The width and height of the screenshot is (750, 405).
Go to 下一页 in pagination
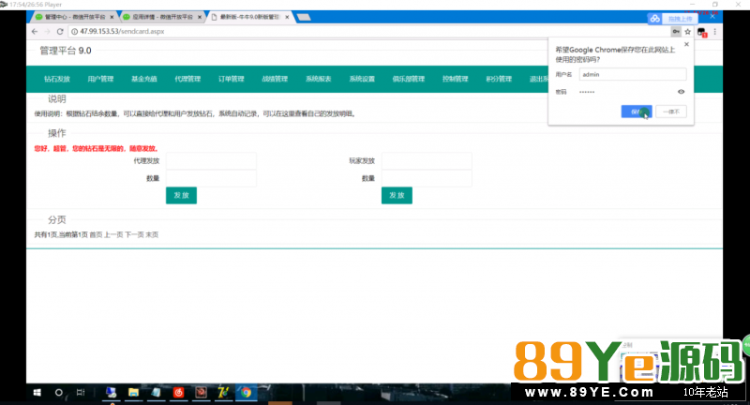134,234
